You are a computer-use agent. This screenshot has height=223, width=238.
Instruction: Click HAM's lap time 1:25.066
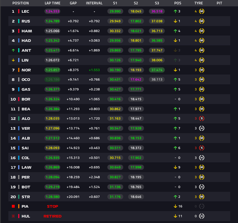[52, 31]
